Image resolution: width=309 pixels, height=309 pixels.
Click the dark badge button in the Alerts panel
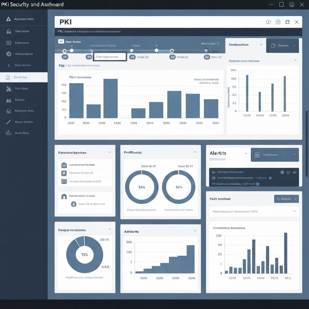(275, 155)
